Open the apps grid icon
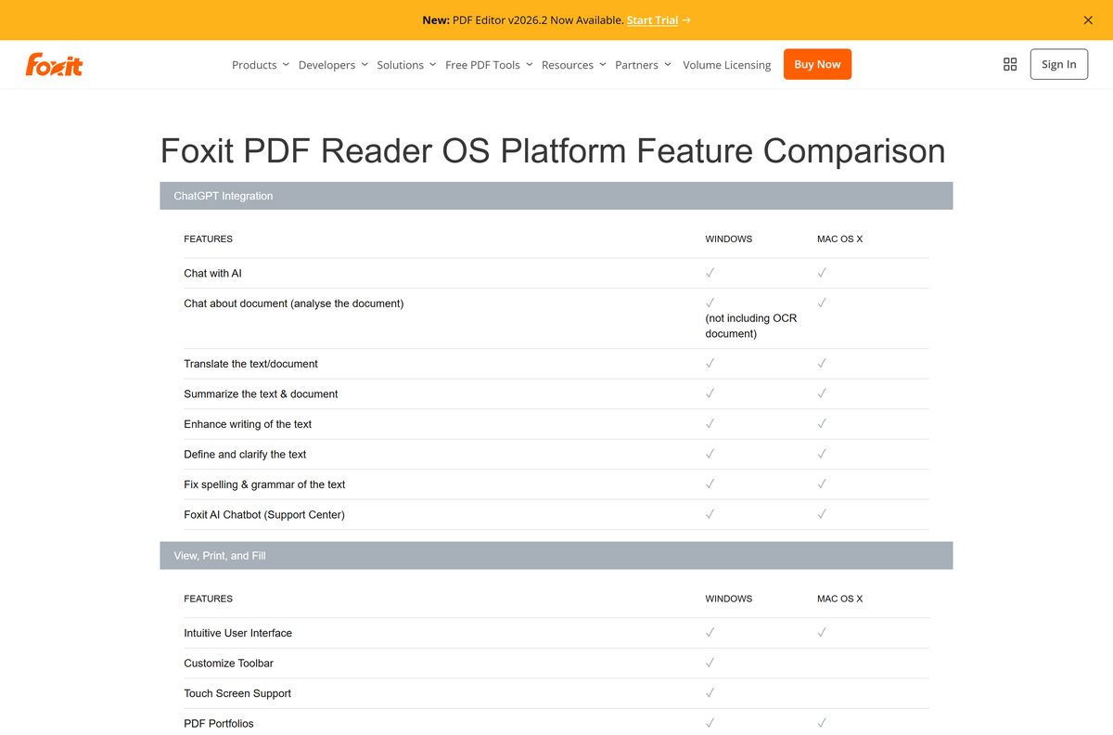Screen dimensions: 1113x735 coord(1010,64)
